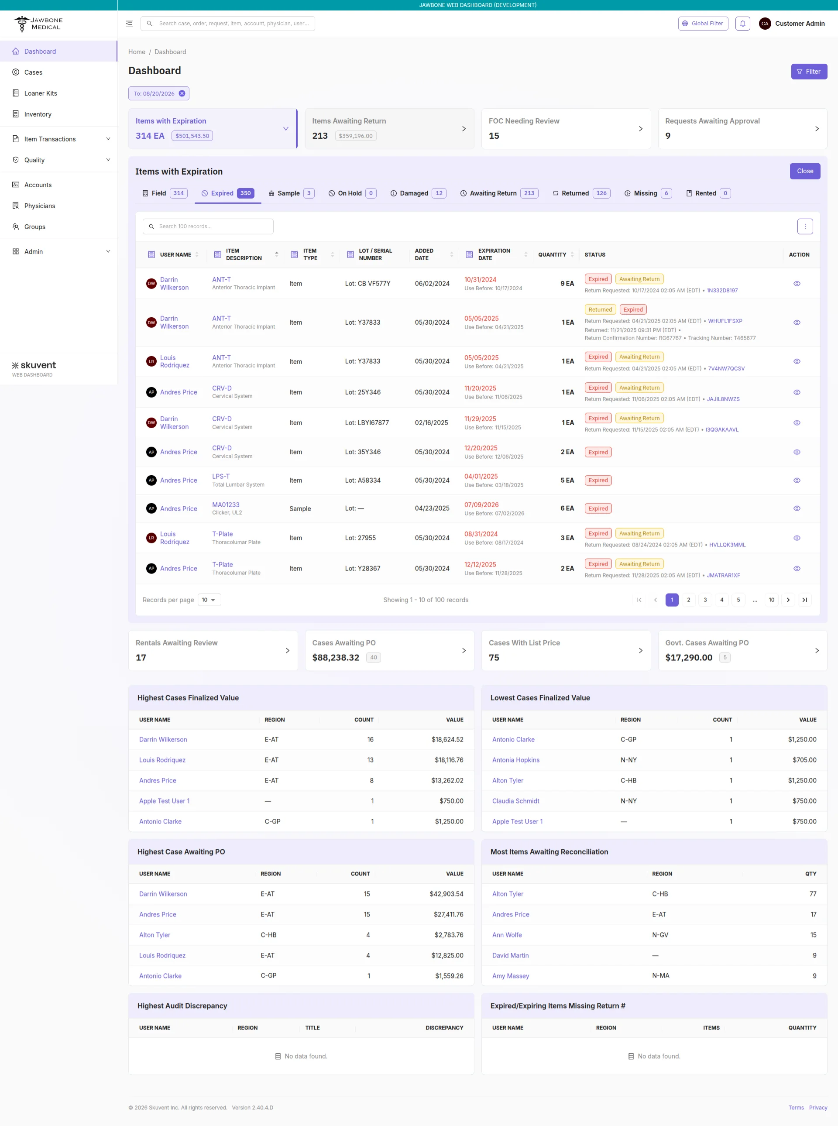
Task: Click Search 100 records field
Action: (208, 226)
